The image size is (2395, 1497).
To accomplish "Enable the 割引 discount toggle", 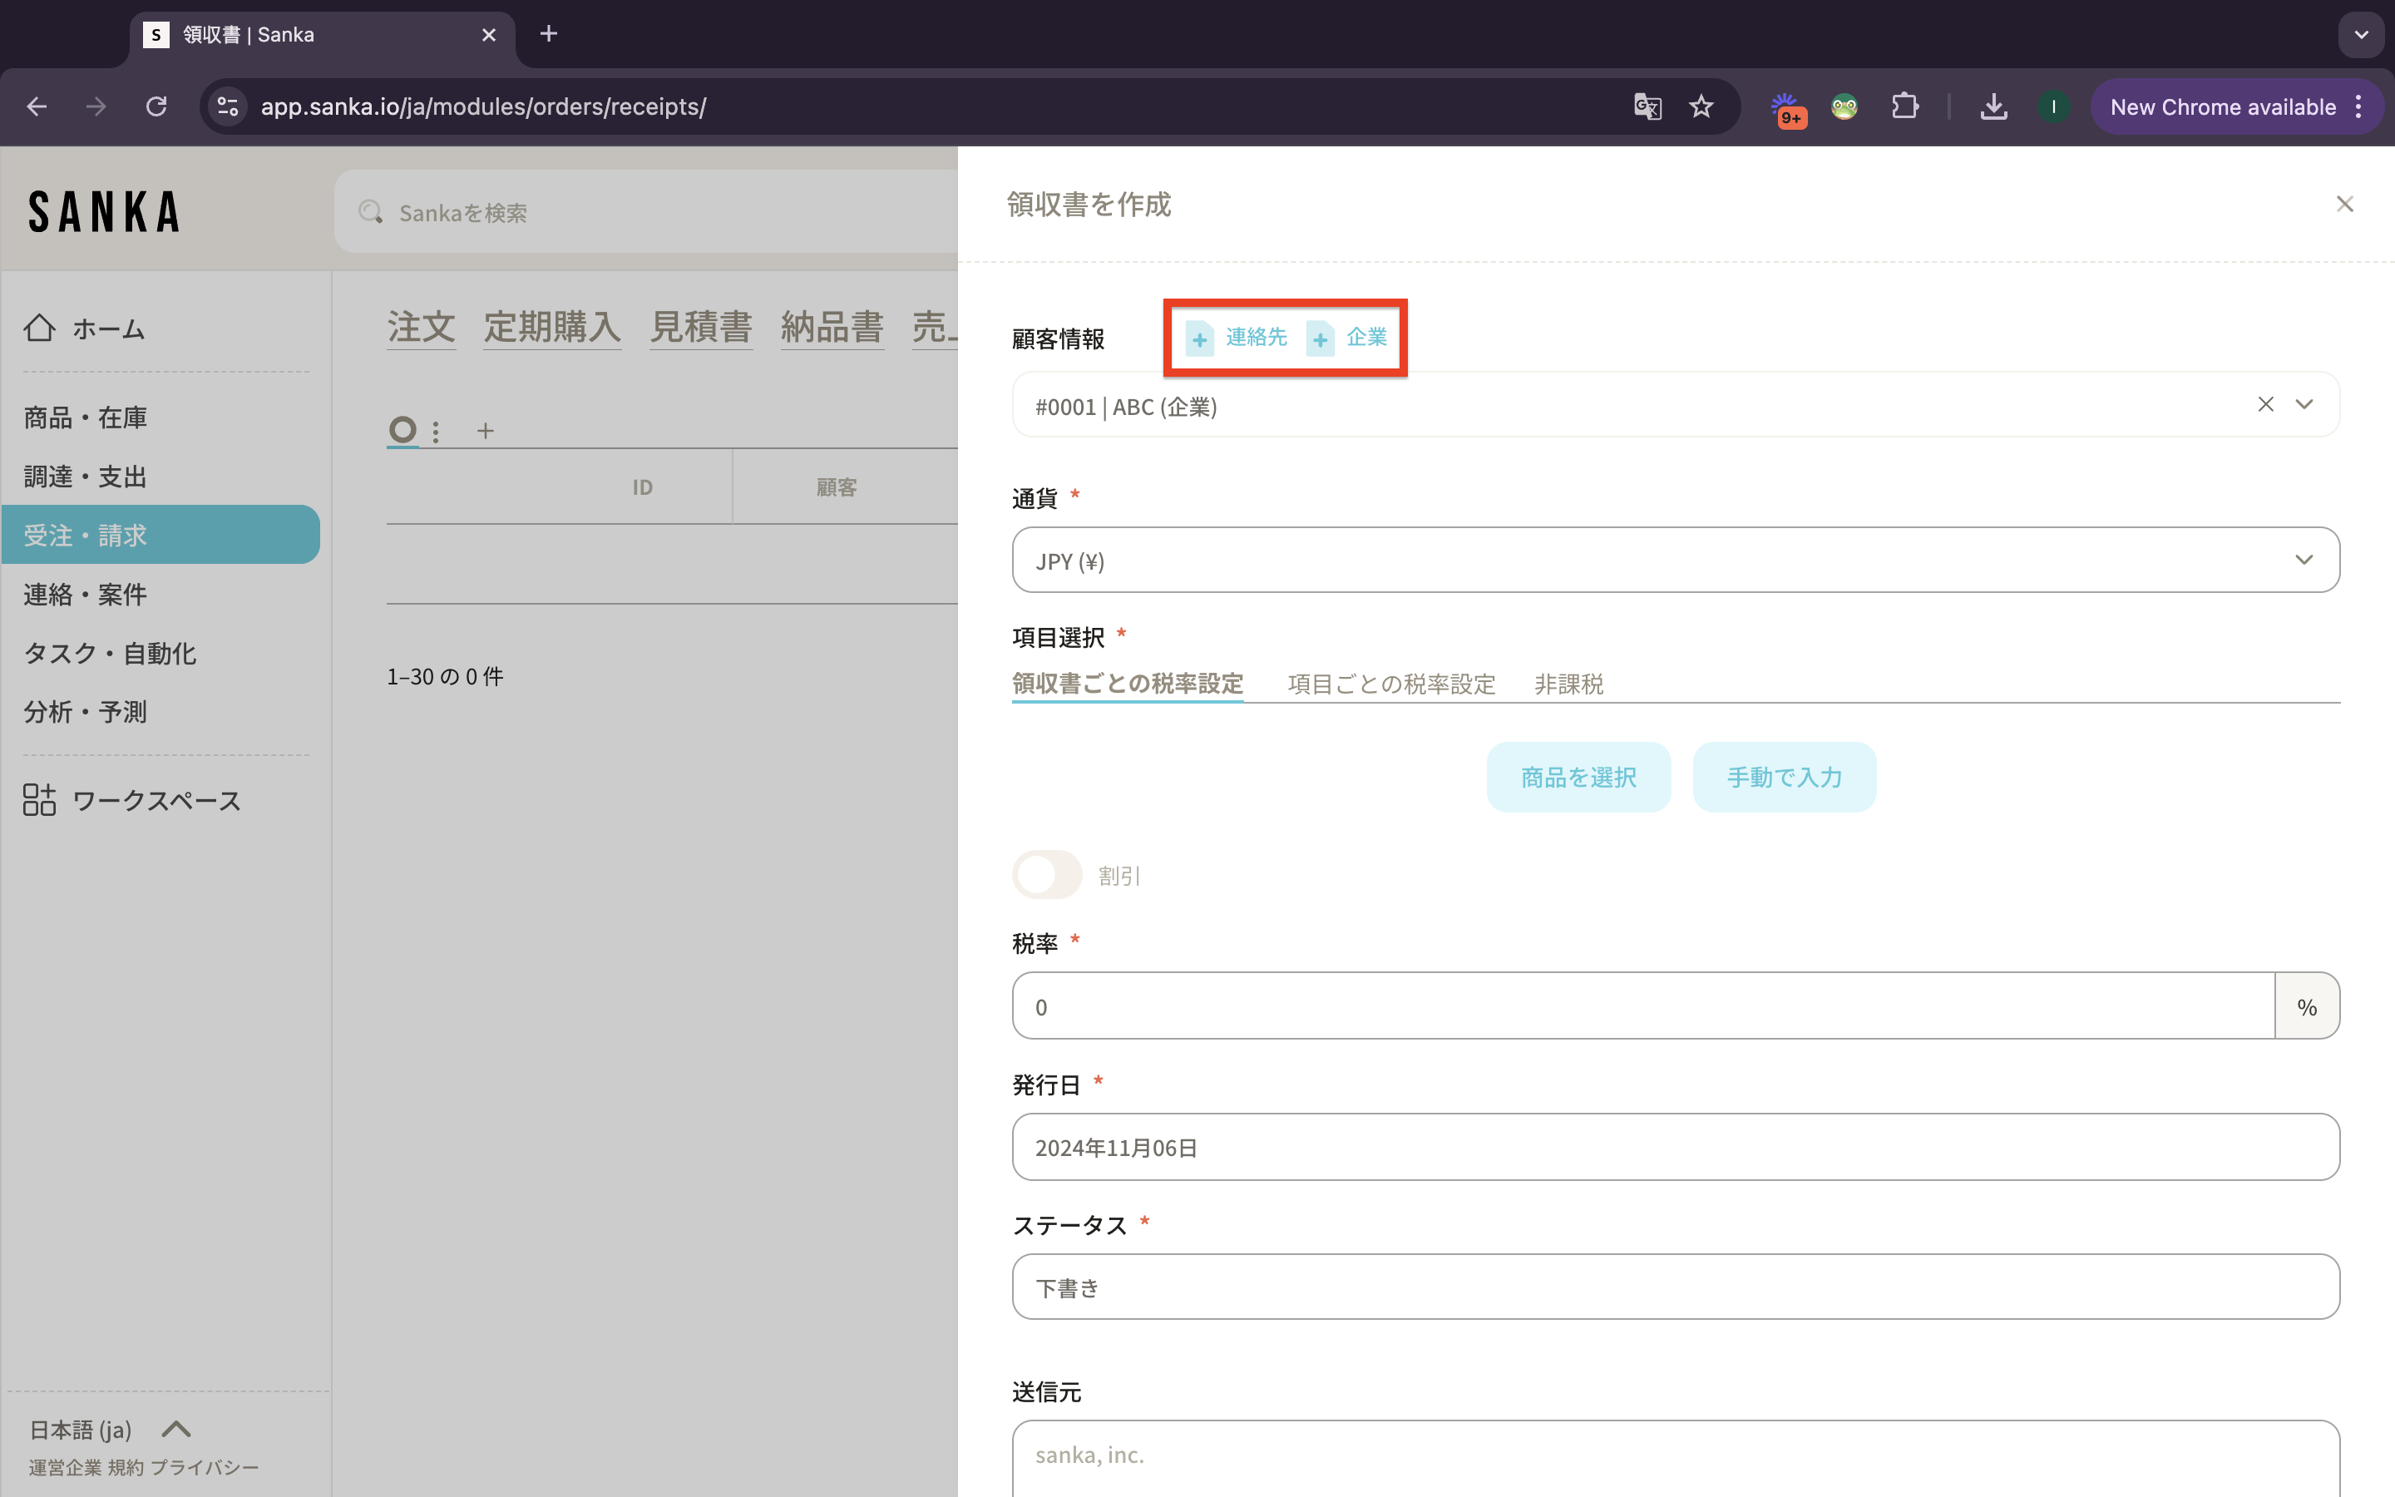I will click(x=1047, y=875).
